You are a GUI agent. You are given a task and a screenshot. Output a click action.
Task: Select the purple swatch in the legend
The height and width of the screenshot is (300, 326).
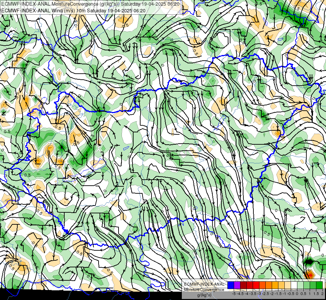pos(237,285)
